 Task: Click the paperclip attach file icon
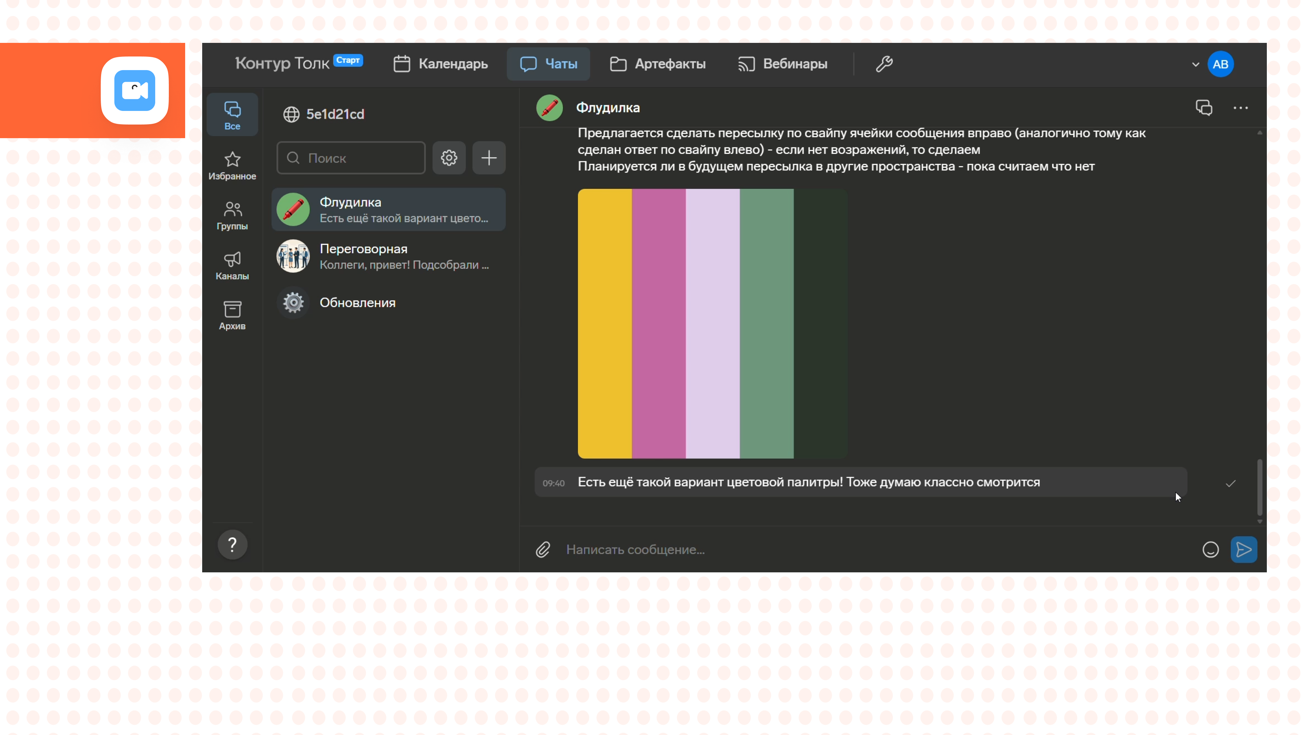pos(543,549)
